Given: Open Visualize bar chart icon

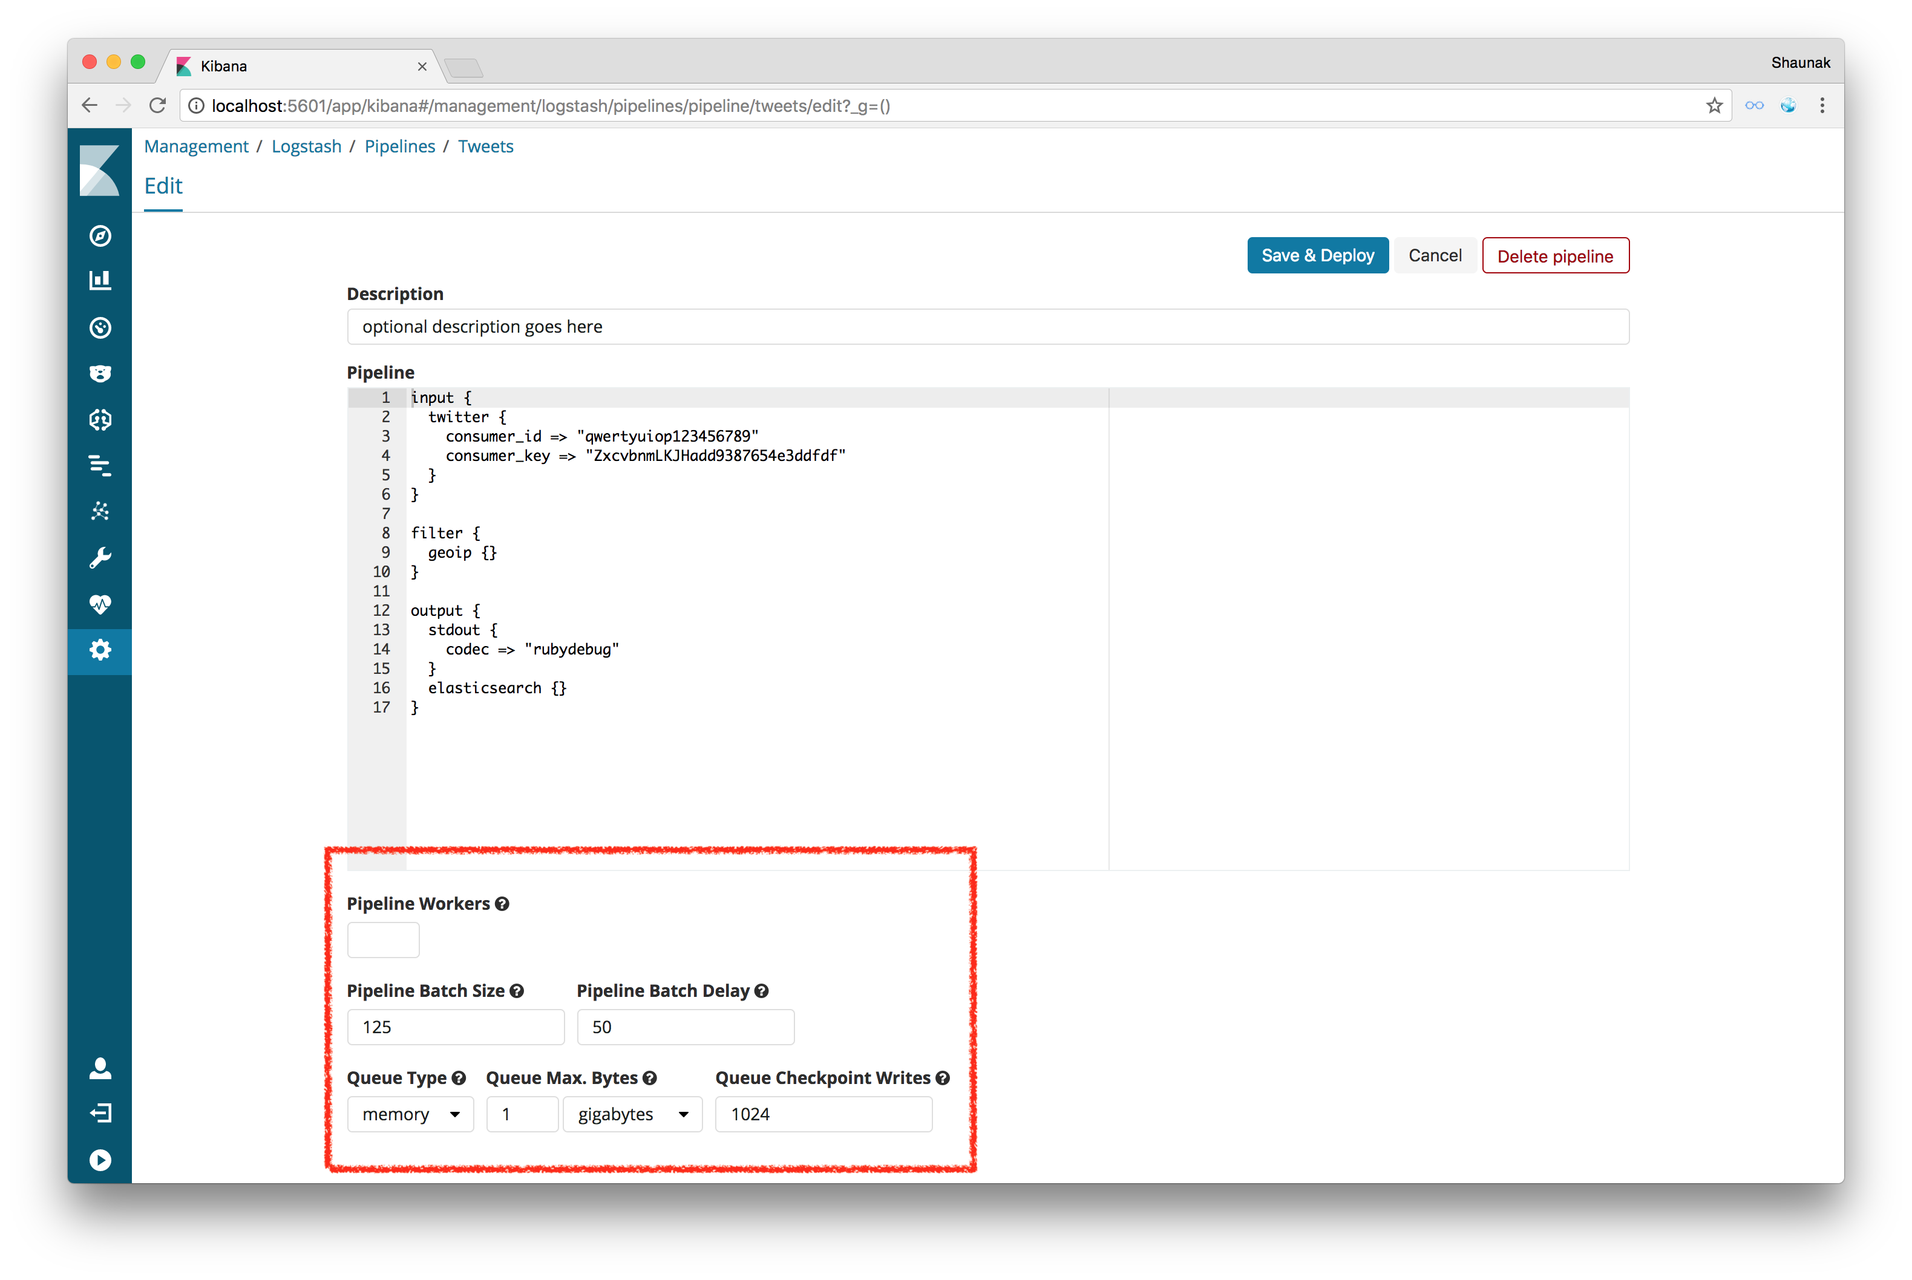Looking at the screenshot, I should [x=100, y=281].
